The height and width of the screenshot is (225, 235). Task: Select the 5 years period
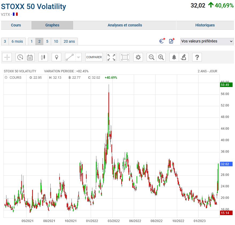pyautogui.click(x=47, y=41)
